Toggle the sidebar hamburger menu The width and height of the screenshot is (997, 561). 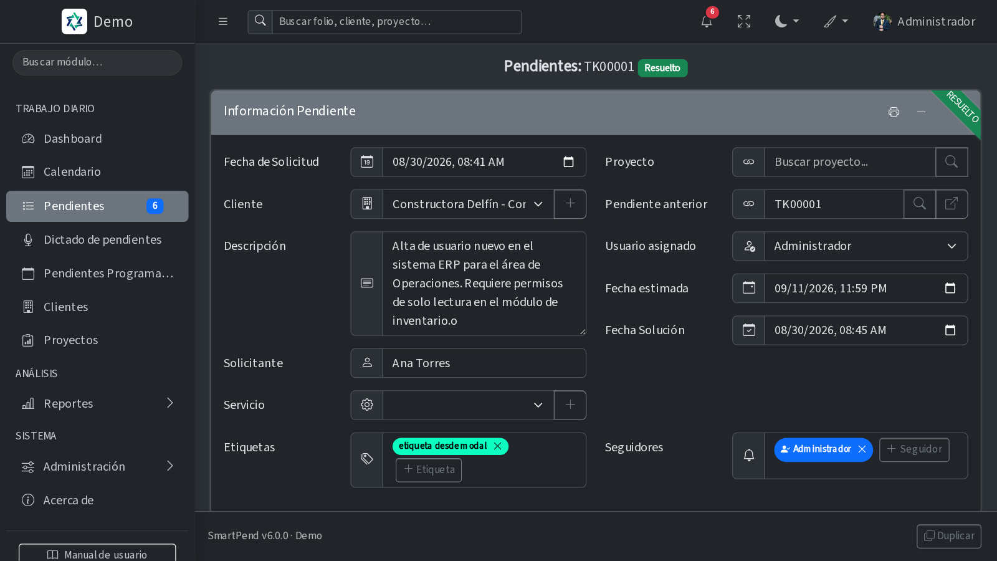222,21
